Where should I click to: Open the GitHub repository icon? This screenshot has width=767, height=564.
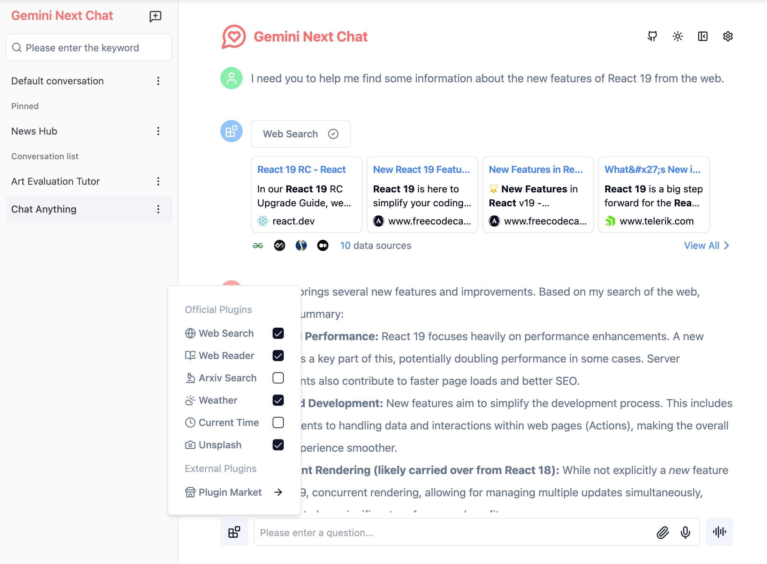click(x=652, y=36)
